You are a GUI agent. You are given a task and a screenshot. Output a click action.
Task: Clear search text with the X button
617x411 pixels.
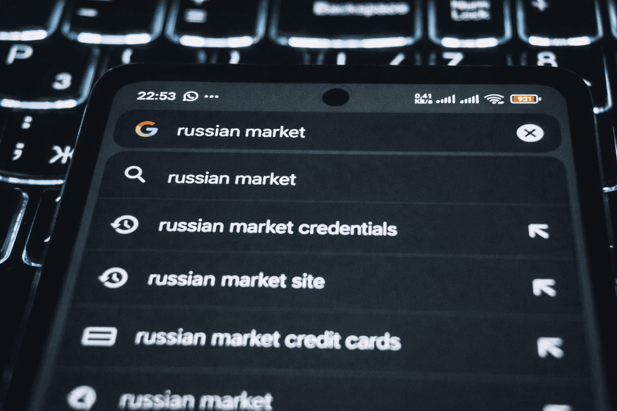pos(530,133)
